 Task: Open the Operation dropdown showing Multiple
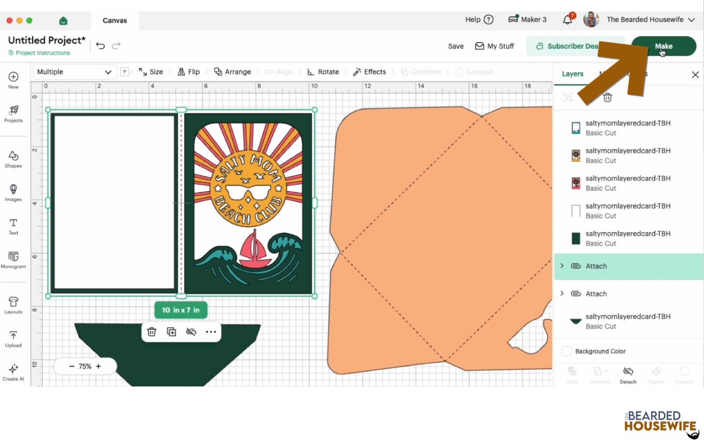click(74, 72)
